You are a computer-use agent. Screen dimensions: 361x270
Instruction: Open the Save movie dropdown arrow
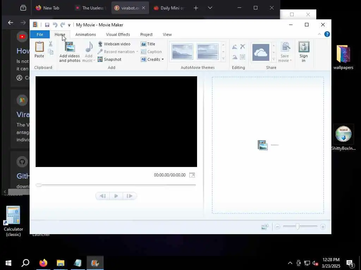pyautogui.click(x=291, y=60)
